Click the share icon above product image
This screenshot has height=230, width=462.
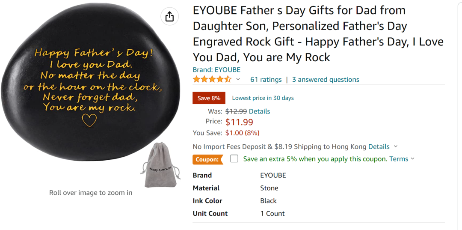pyautogui.click(x=169, y=17)
